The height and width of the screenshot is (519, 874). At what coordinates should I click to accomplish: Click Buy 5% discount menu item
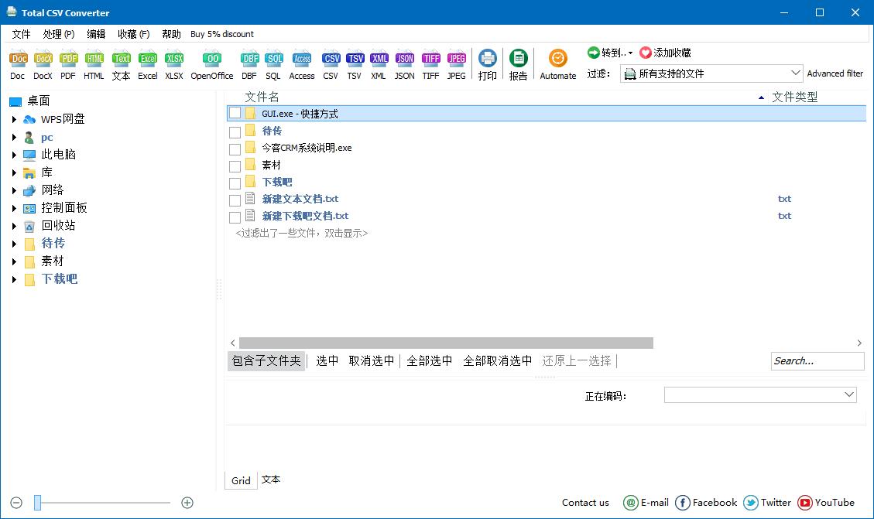point(222,34)
